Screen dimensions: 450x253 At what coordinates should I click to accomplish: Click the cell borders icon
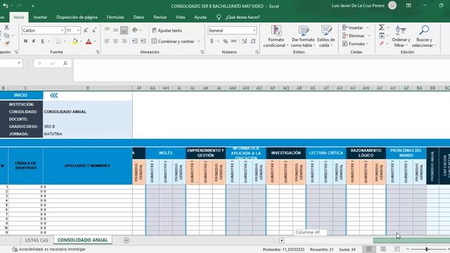tap(58, 41)
